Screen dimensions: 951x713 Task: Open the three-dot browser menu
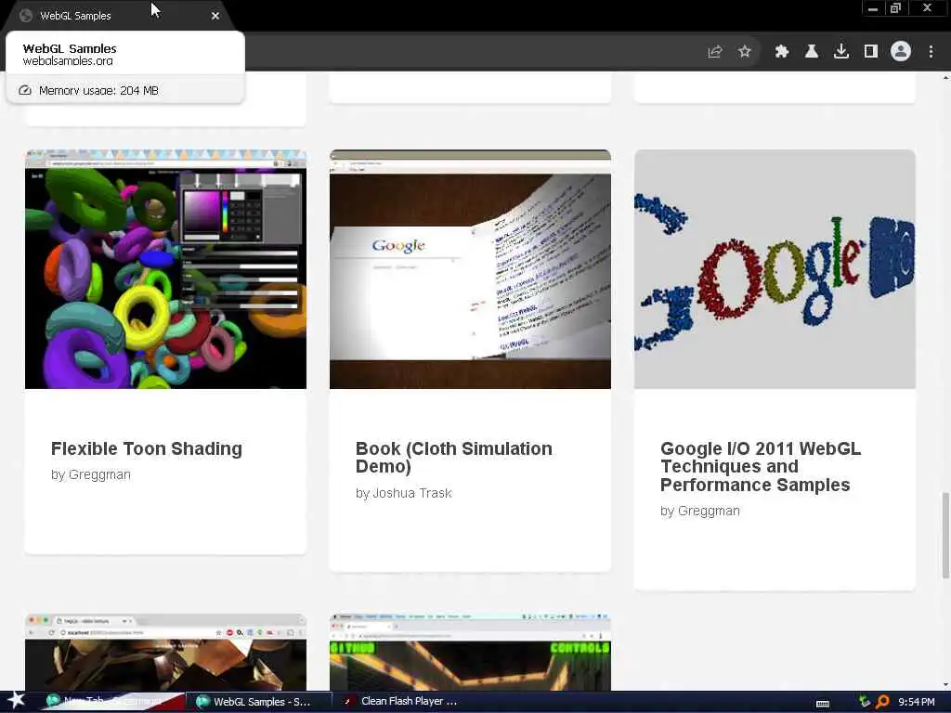931,52
